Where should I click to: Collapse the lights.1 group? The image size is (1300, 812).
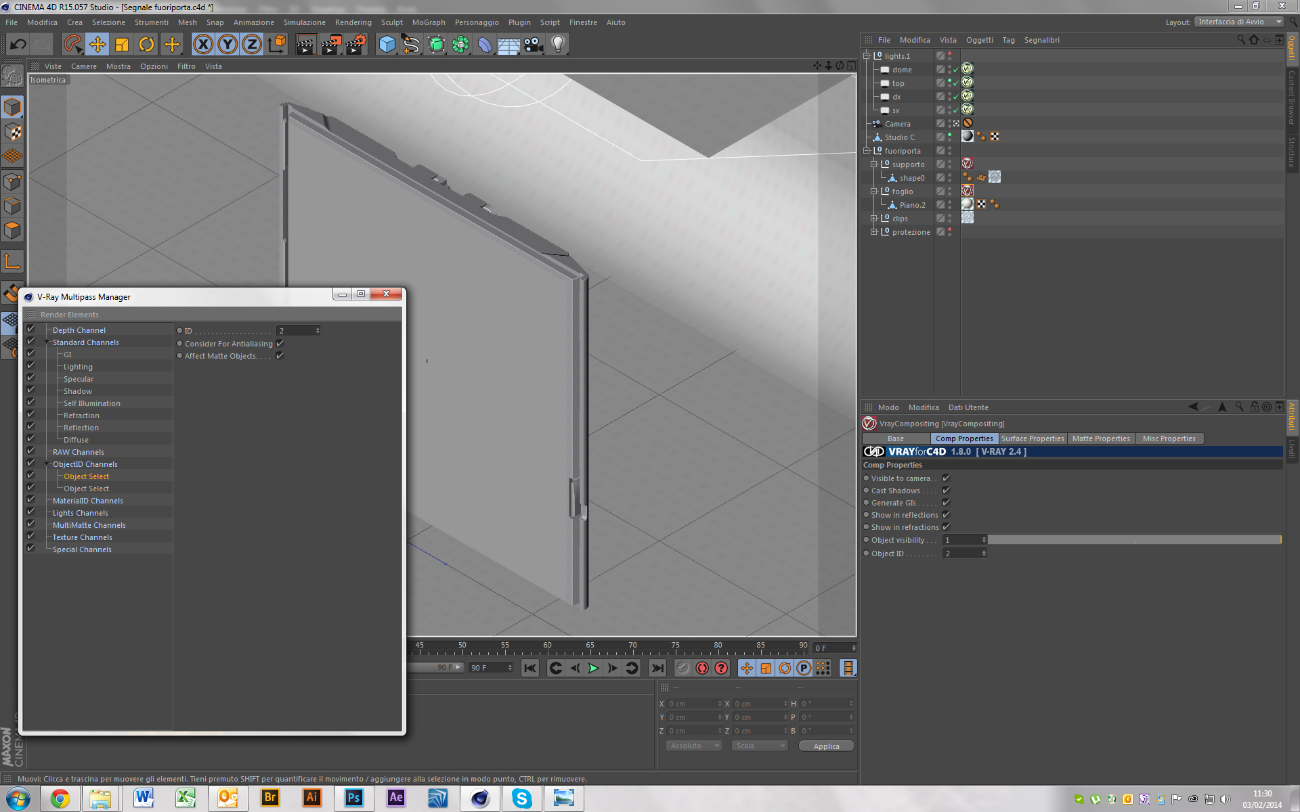coord(866,56)
